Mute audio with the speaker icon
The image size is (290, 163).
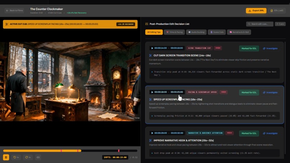coord(38,157)
